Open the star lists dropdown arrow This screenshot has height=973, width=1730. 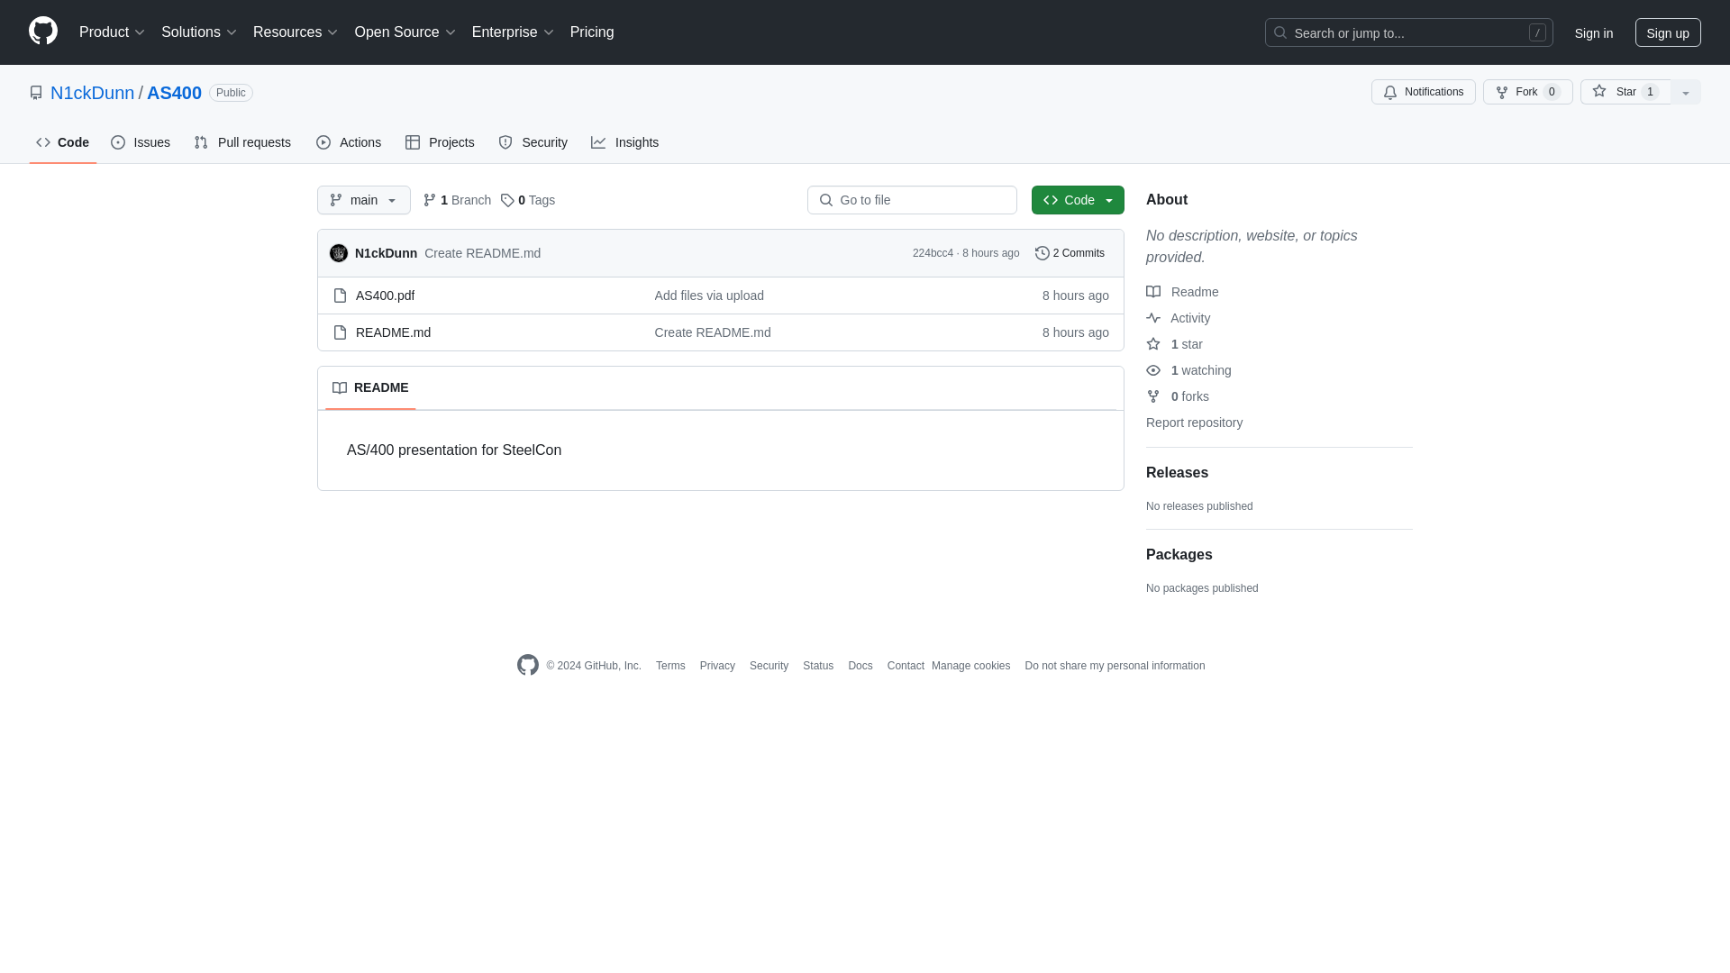point(1686,92)
